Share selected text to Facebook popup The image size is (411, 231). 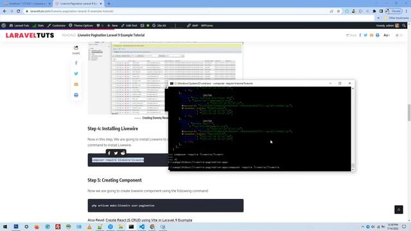tap(109, 153)
